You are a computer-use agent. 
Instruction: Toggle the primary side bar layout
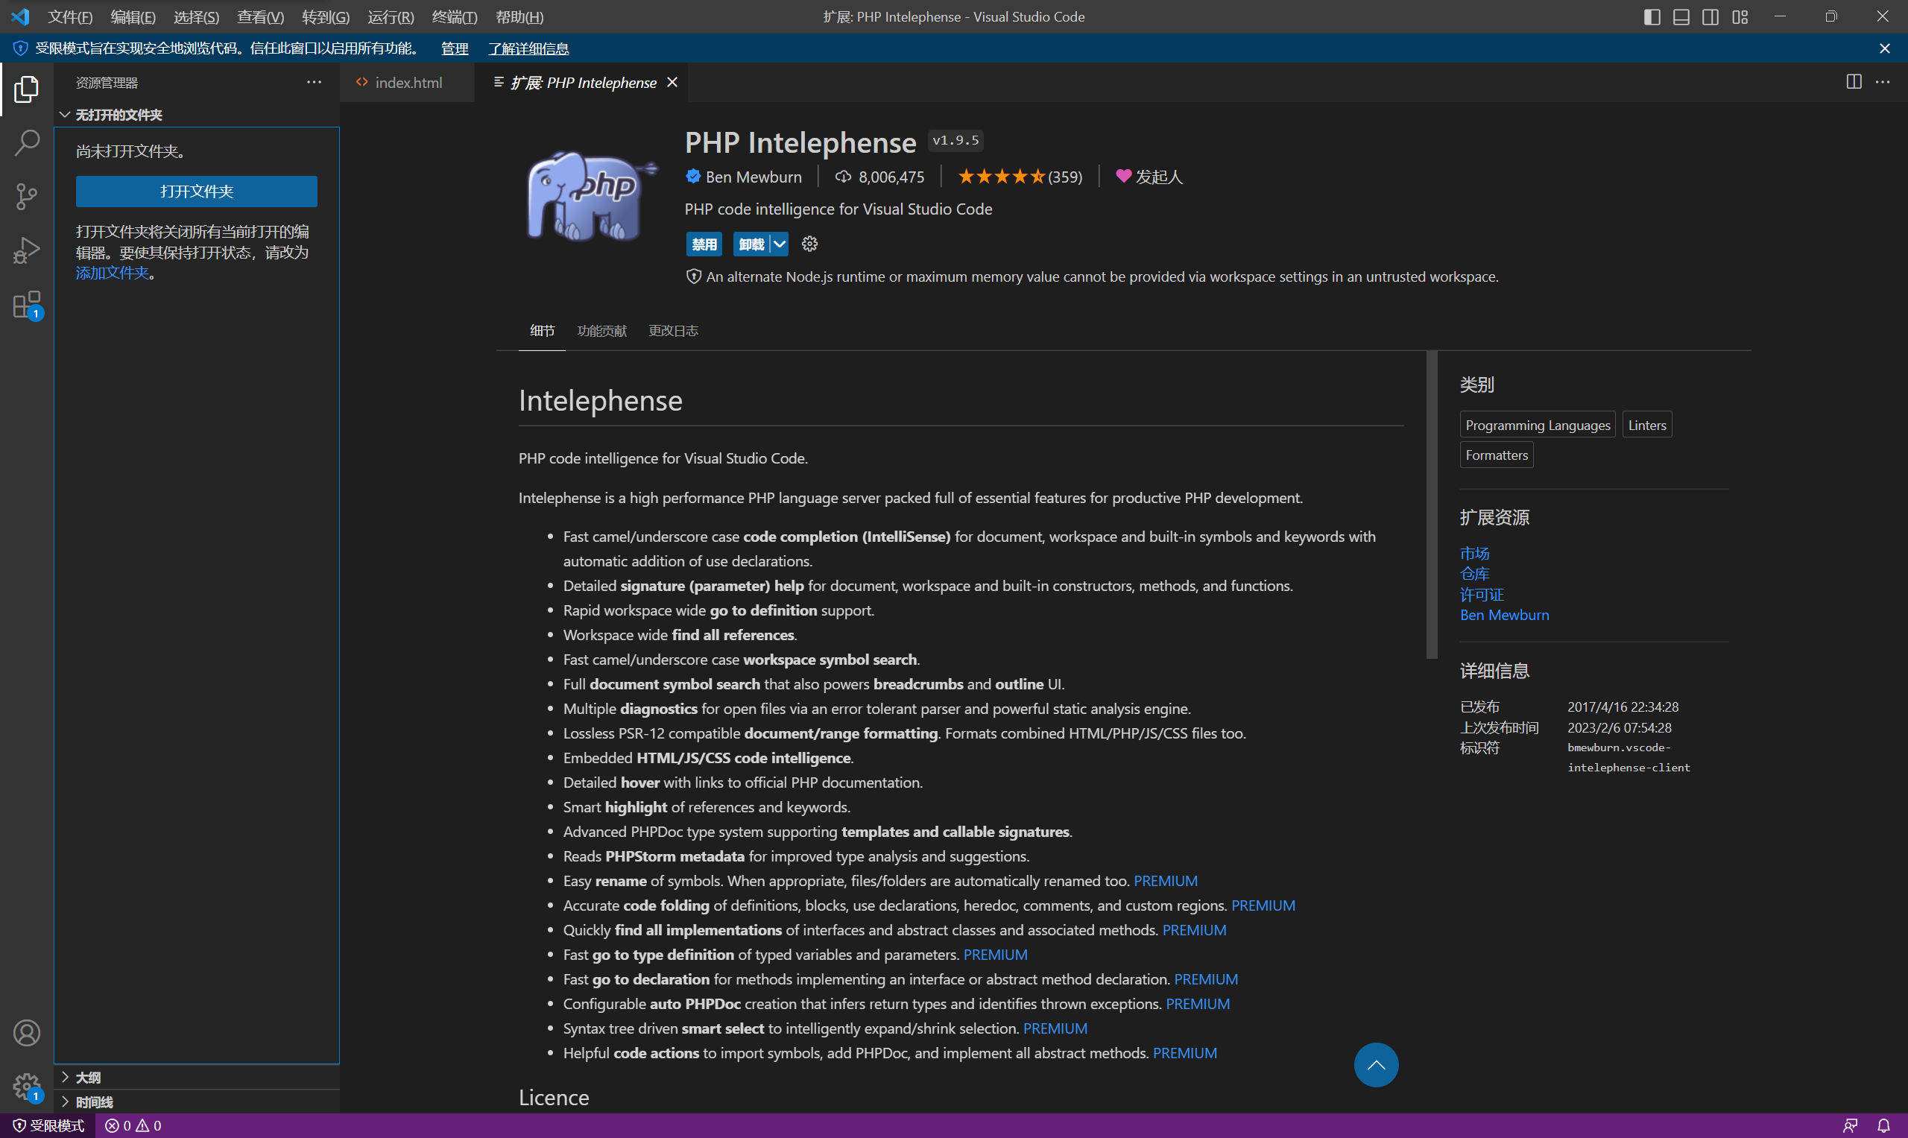1652,17
